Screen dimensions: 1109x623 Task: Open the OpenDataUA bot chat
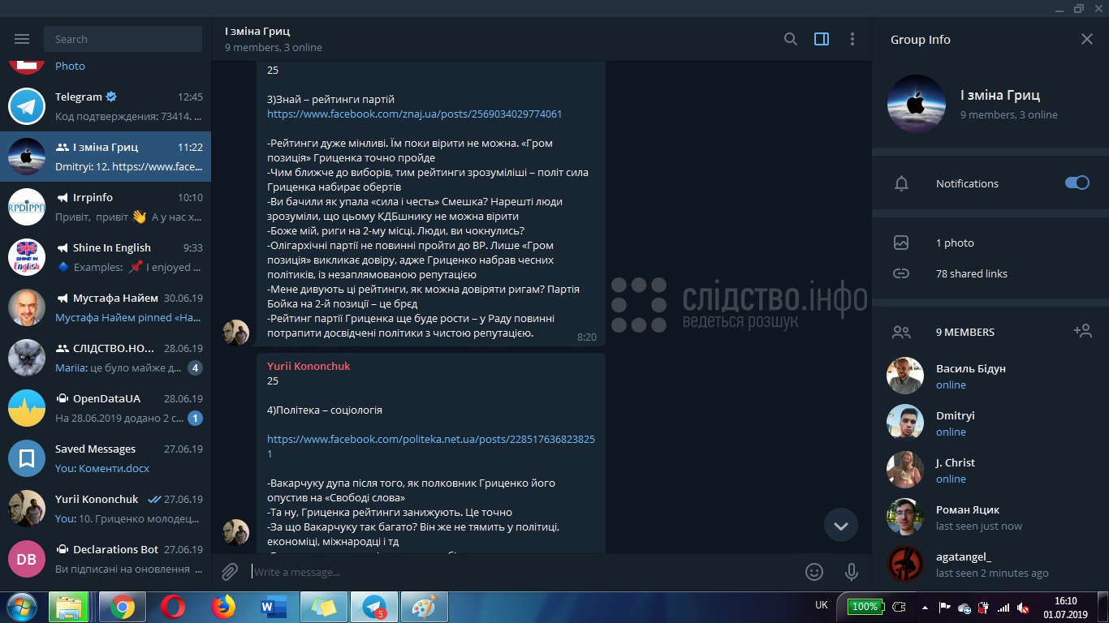pyautogui.click(x=106, y=408)
